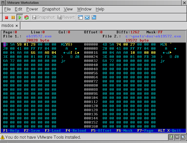This screenshot has width=187, height=143.
Task: Click offset label 000096
Action: pyautogui.click(x=91, y=94)
